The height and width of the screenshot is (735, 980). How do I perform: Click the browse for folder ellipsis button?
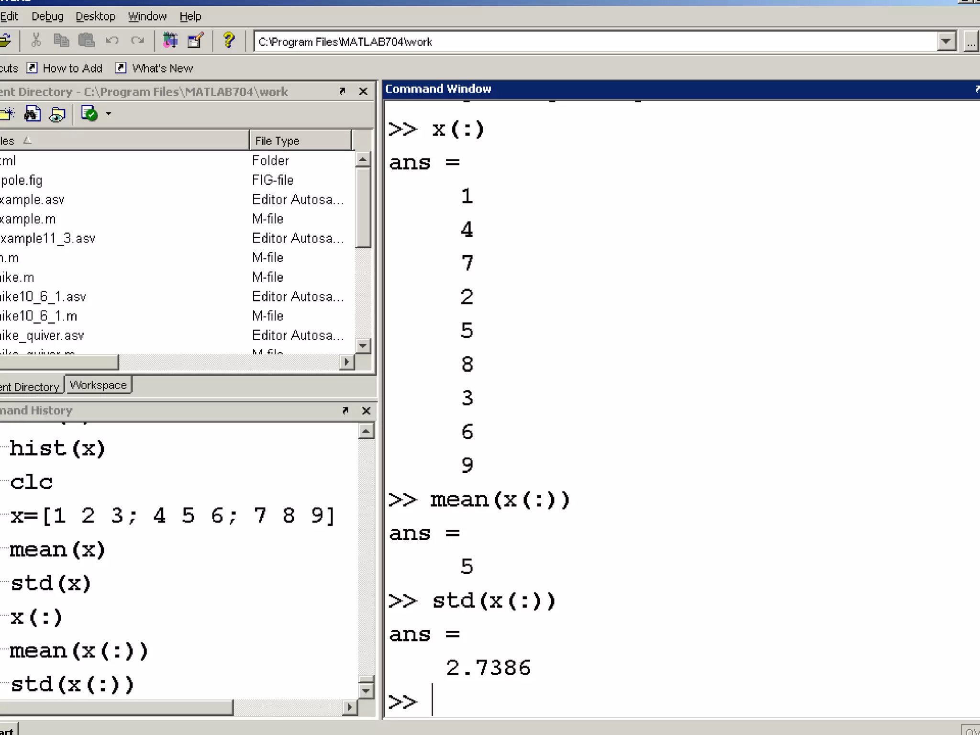[970, 42]
